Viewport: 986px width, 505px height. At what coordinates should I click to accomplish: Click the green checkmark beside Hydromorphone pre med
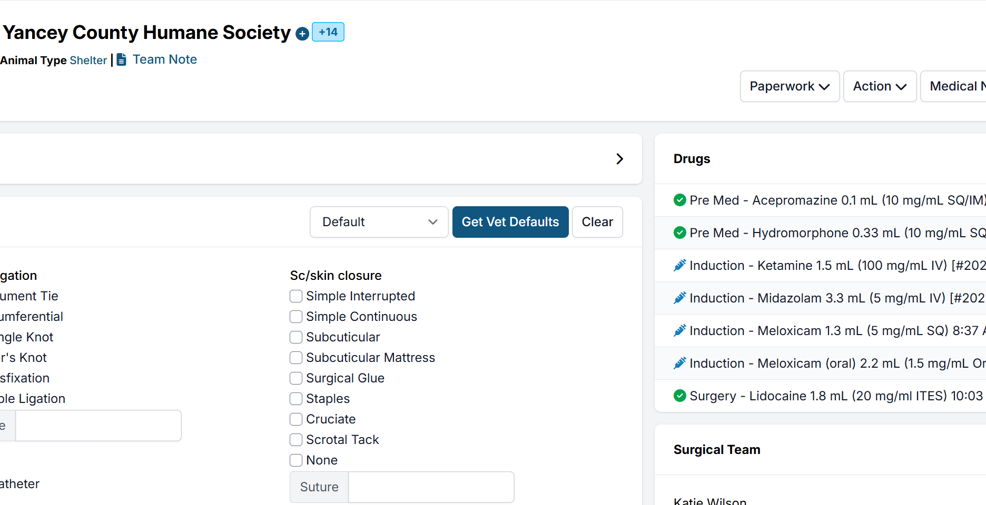tap(679, 233)
